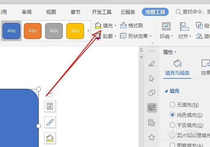This screenshot has width=210, height=147.
Task: Click the side panel drag grip lines
Action: coord(152,51)
